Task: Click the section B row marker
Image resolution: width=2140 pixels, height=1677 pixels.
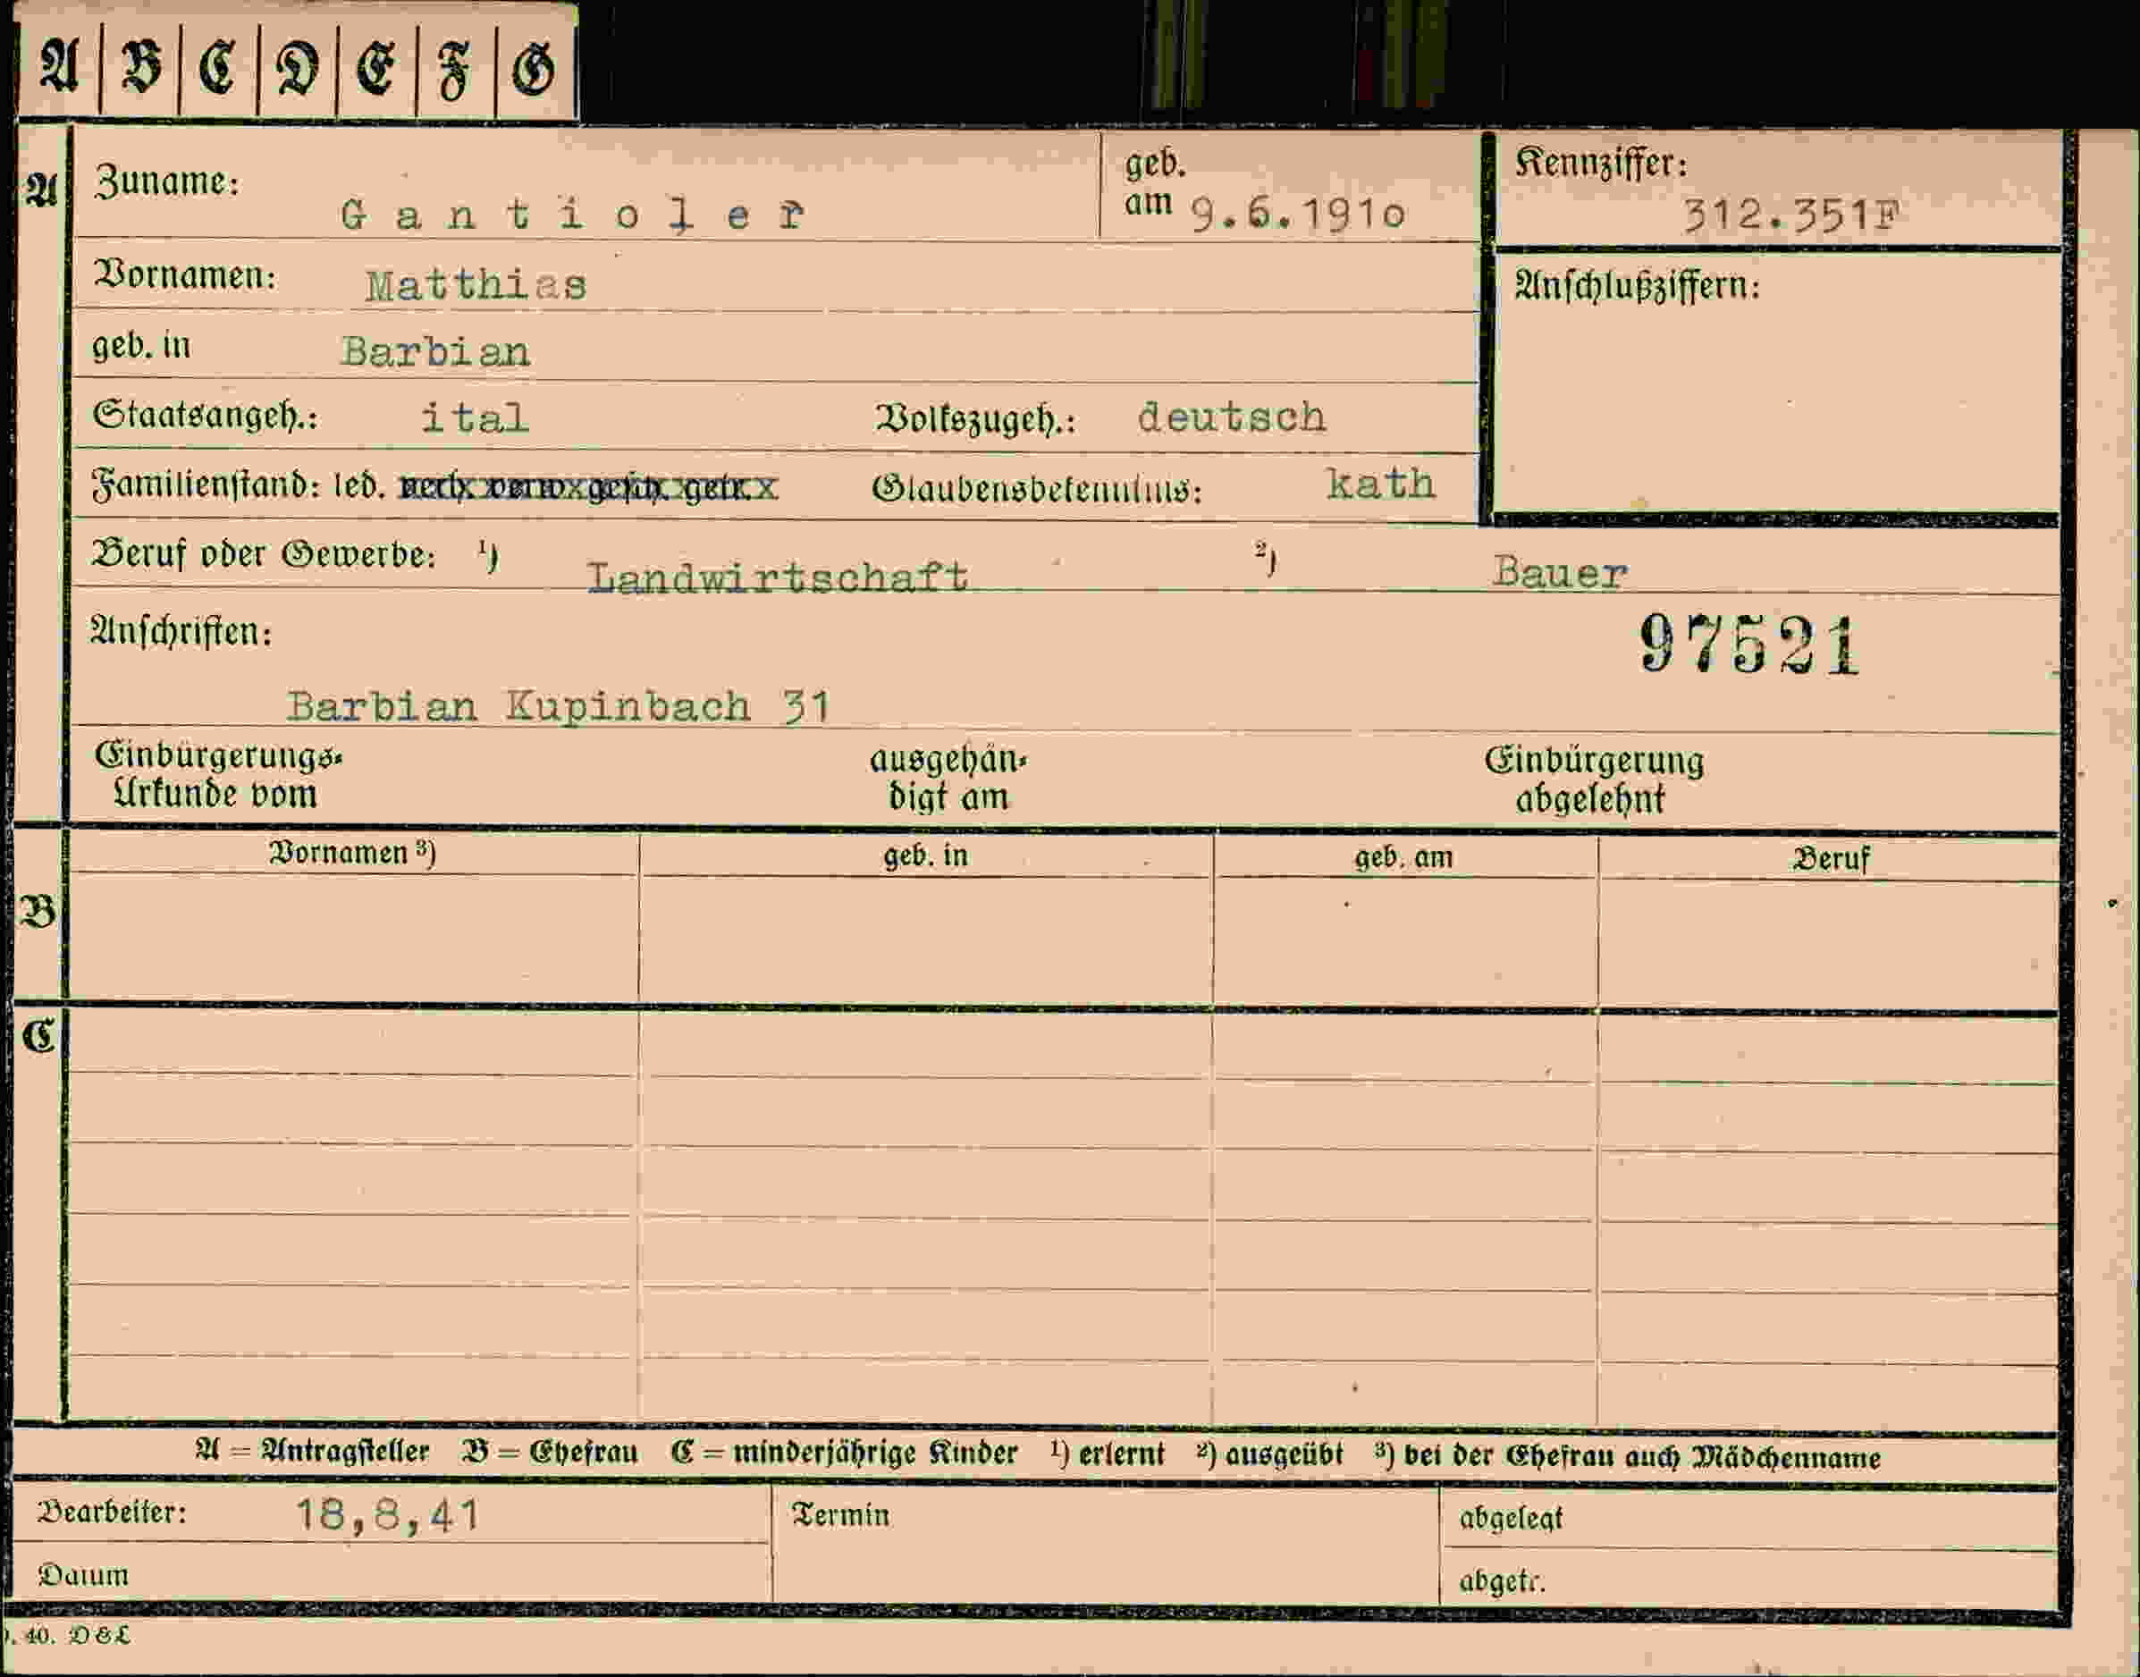Action: [38, 911]
